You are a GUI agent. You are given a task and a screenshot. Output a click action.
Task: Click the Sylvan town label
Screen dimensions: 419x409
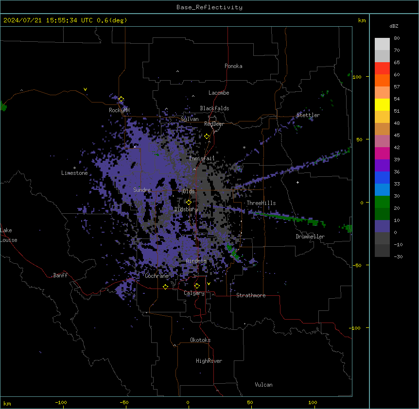(190, 119)
